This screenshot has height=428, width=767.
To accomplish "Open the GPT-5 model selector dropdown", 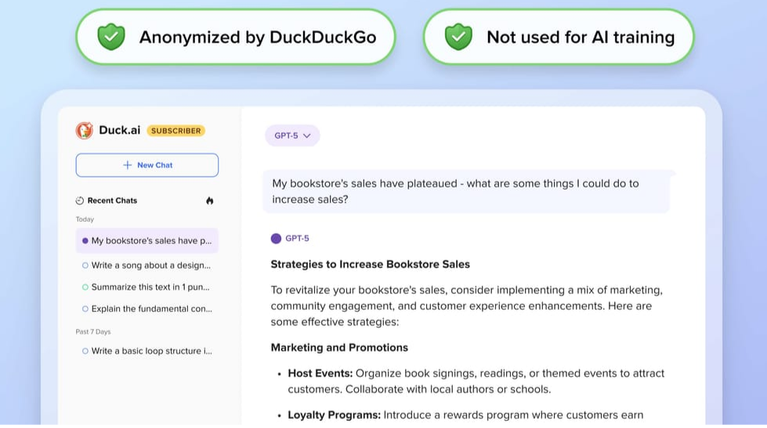I will point(292,136).
